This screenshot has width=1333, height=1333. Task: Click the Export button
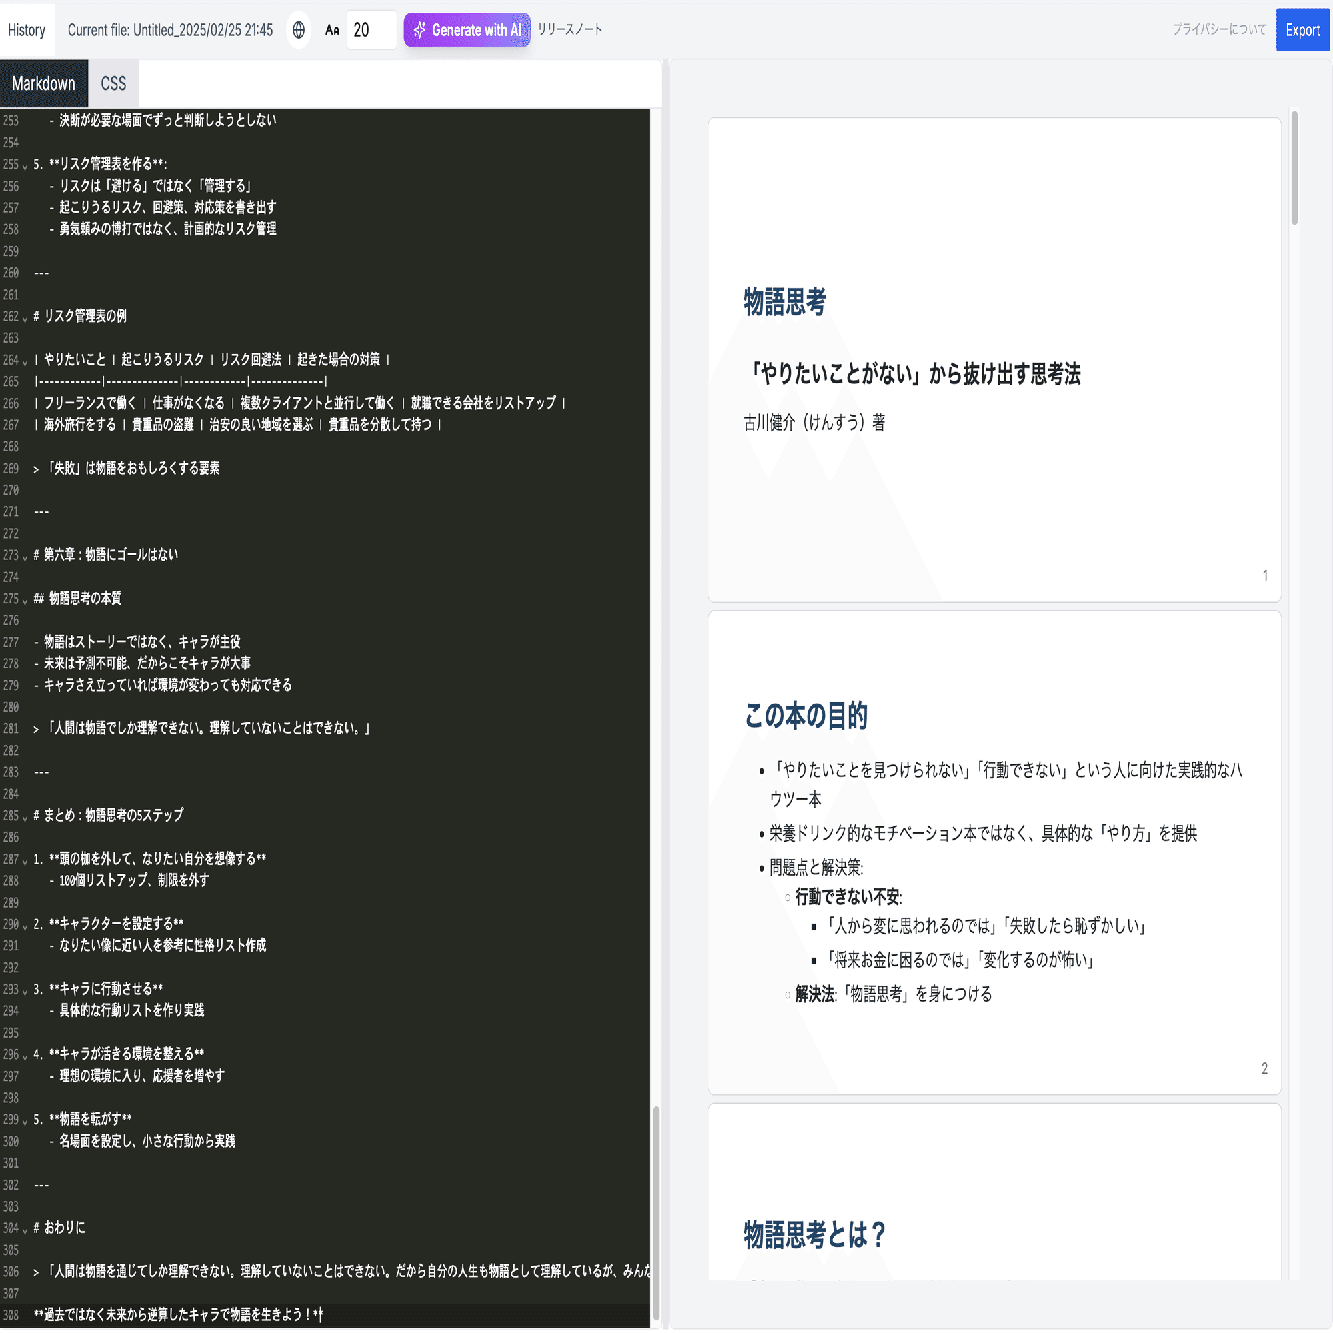(1302, 30)
